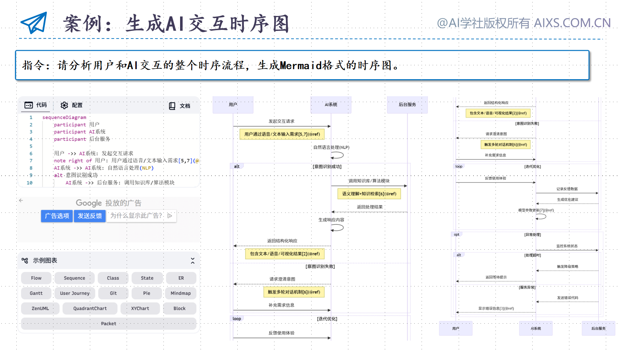Click 为什么显示此广告? link
Image resolution: width=619 pixels, height=350 pixels.
(x=136, y=216)
